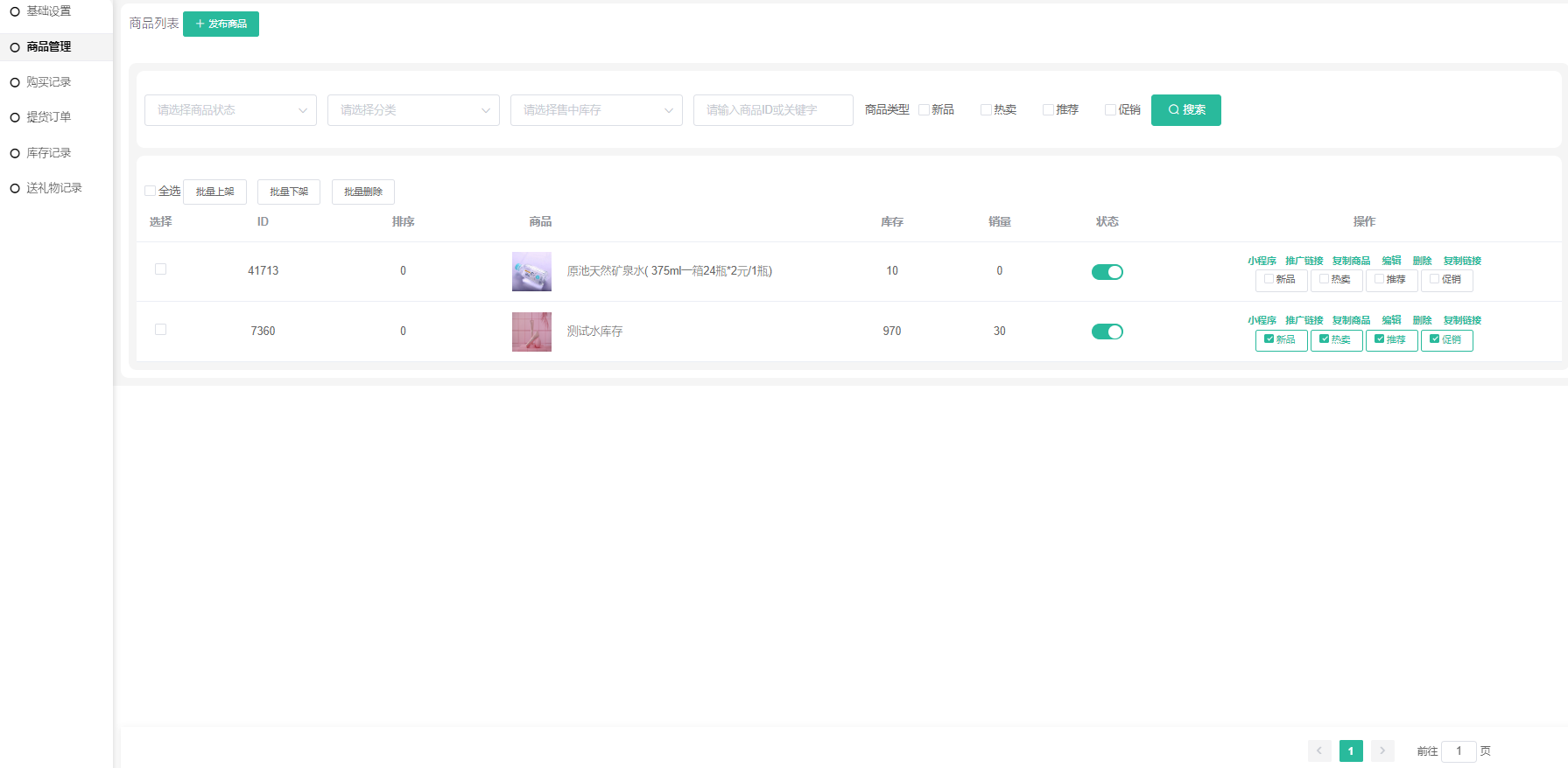Select the row checkbox for product 41713

tap(160, 269)
